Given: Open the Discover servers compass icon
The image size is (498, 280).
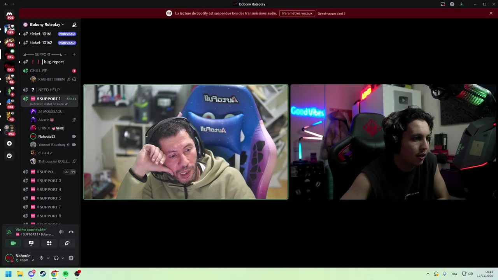Looking at the screenshot, I should point(9,156).
